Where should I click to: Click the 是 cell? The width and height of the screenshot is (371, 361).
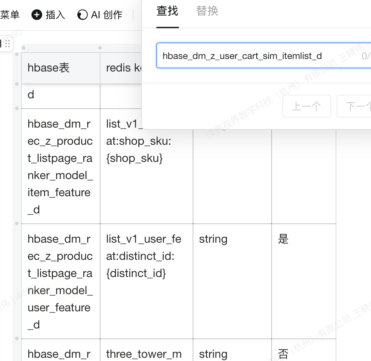(x=304, y=281)
